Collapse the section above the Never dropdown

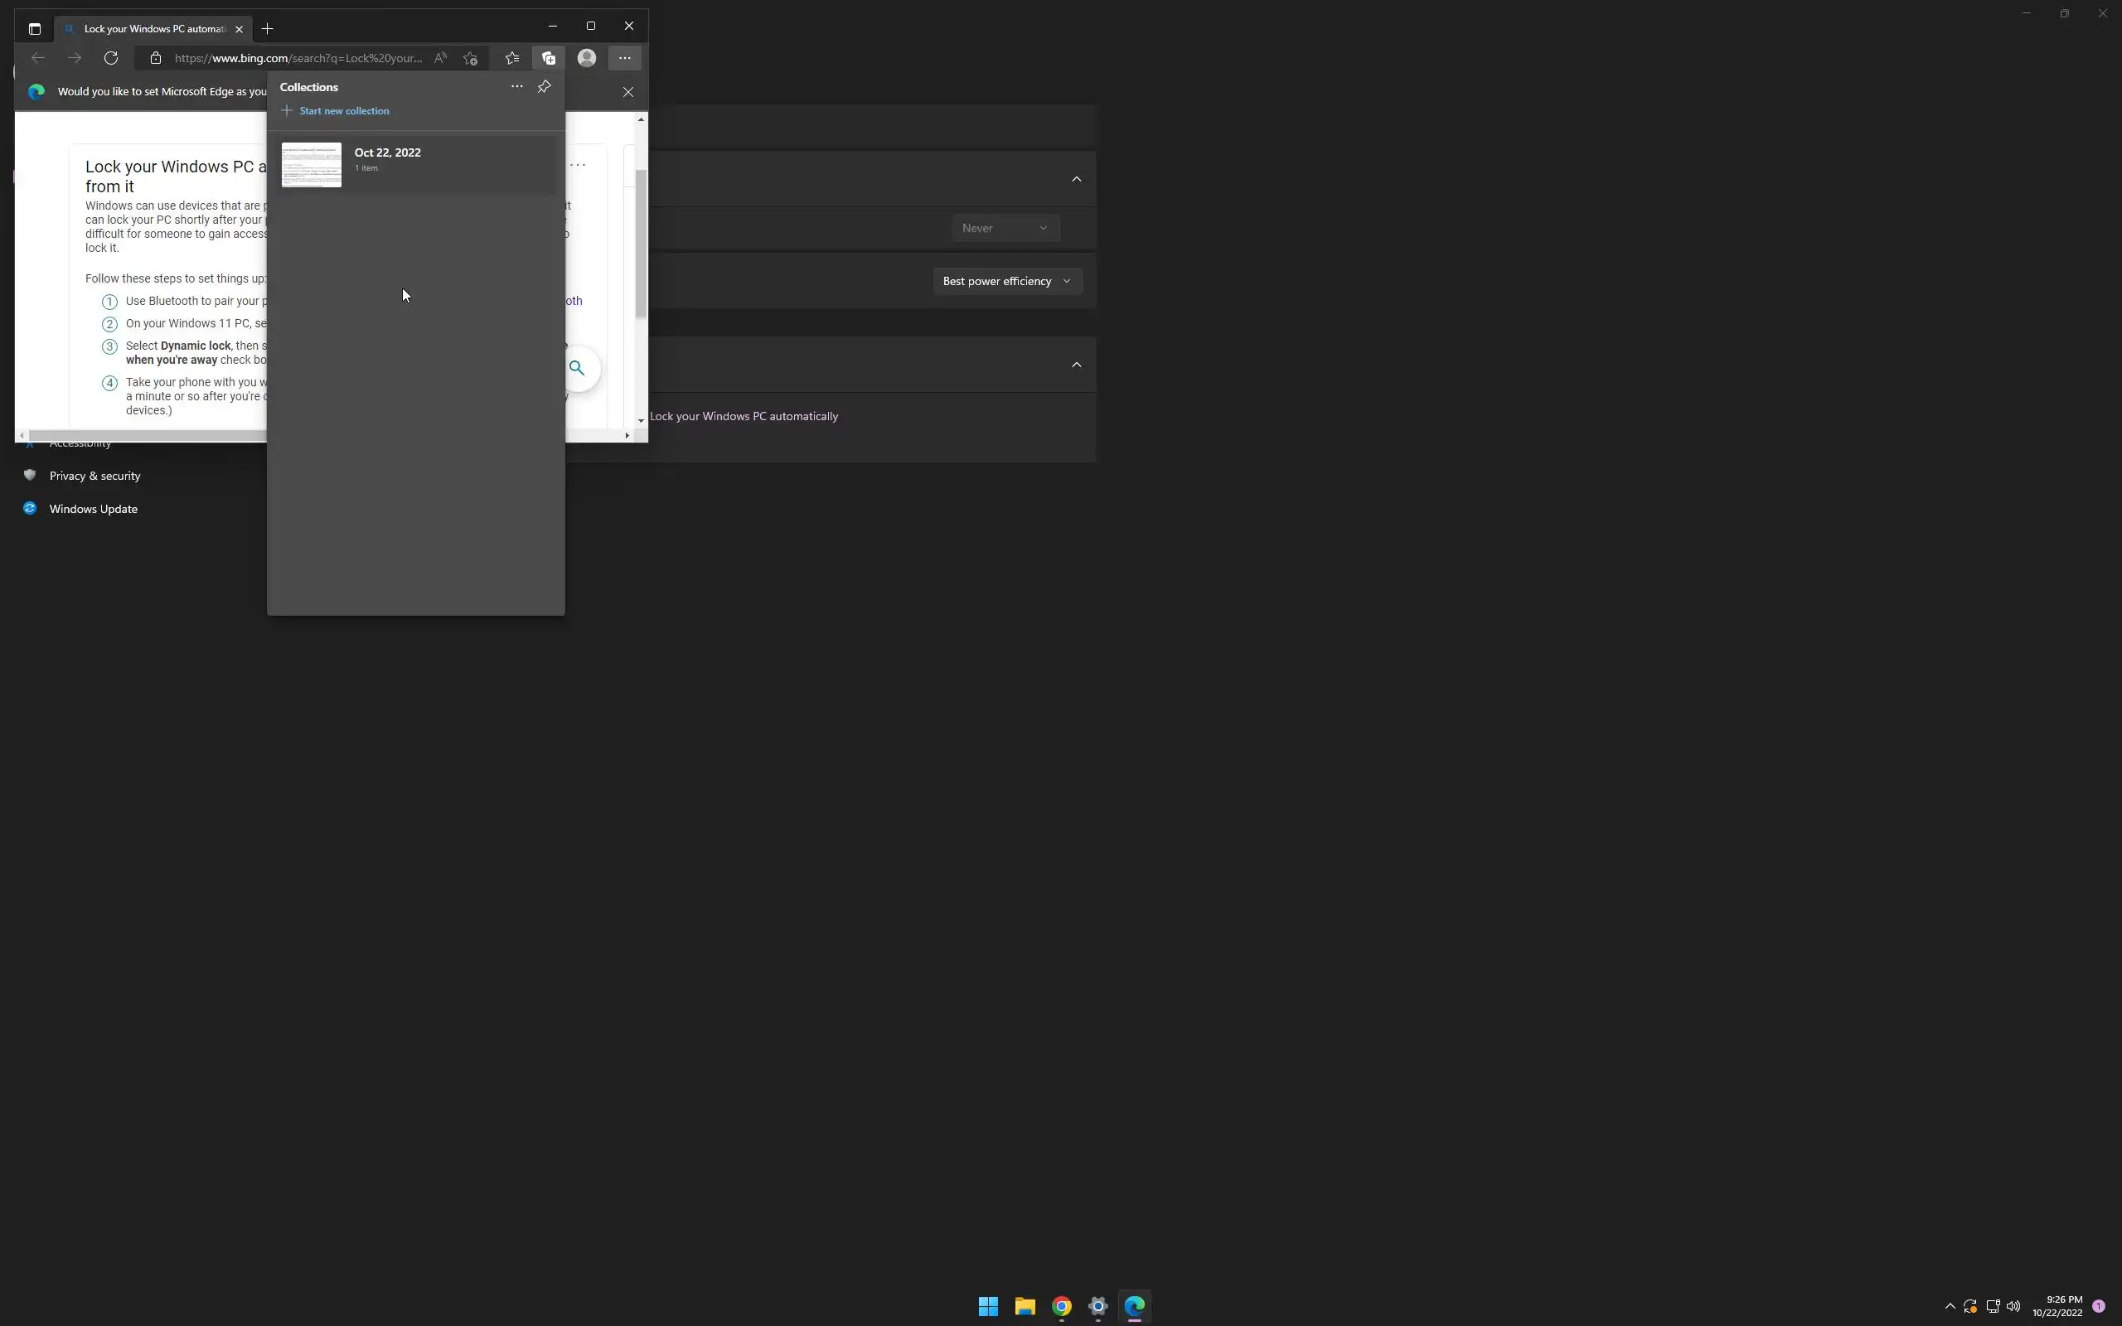click(1076, 179)
